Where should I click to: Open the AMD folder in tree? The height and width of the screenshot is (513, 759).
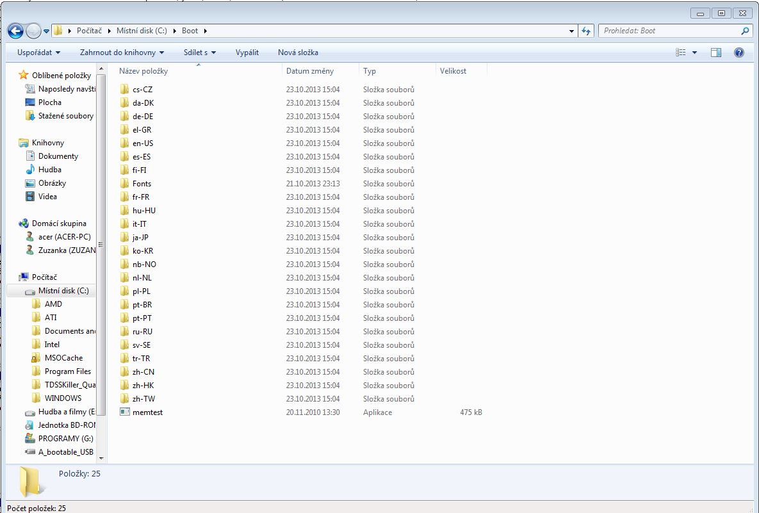click(53, 304)
